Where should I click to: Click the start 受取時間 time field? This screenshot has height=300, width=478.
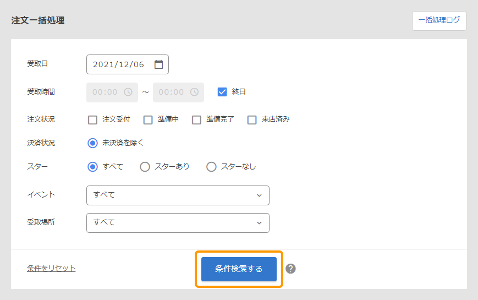[106, 92]
